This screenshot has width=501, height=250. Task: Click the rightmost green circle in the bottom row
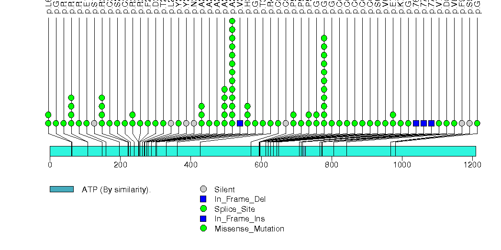point(477,123)
